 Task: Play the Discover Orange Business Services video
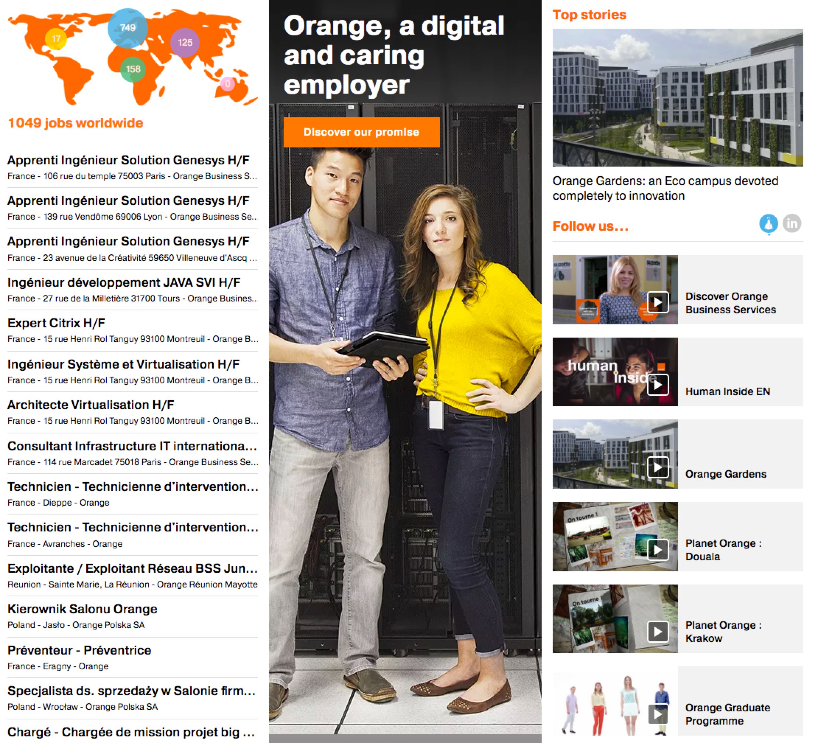(x=658, y=302)
